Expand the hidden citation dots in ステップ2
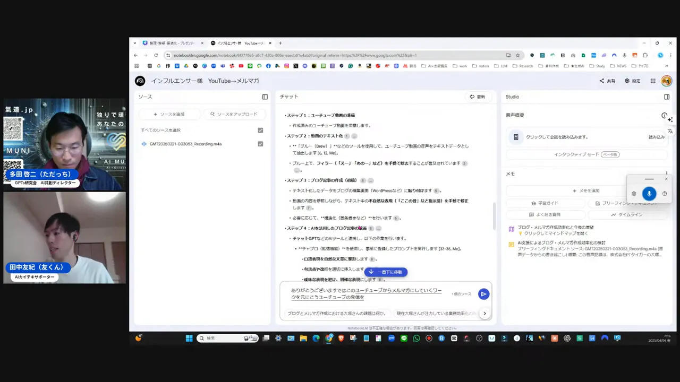Image resolution: width=680 pixels, height=382 pixels. (x=354, y=136)
